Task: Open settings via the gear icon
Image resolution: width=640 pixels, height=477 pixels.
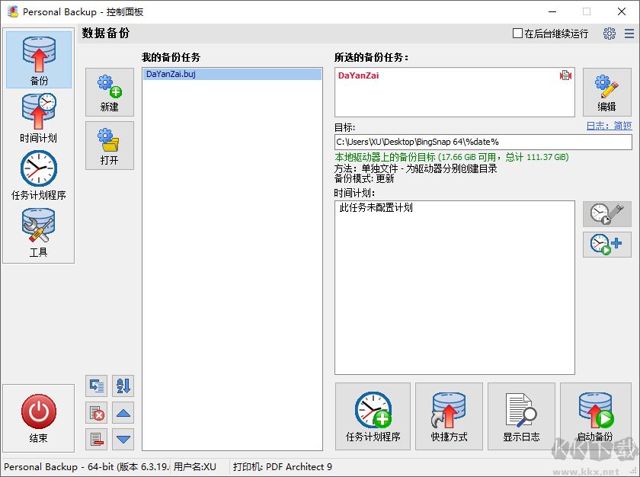Action: click(x=609, y=34)
